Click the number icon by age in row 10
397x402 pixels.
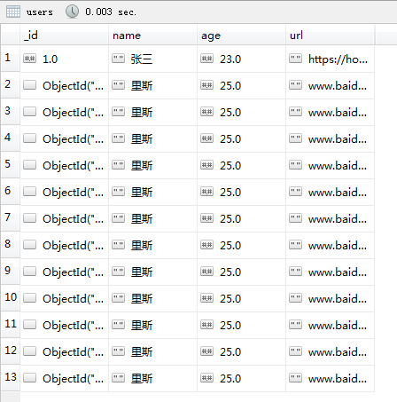pyautogui.click(x=206, y=298)
